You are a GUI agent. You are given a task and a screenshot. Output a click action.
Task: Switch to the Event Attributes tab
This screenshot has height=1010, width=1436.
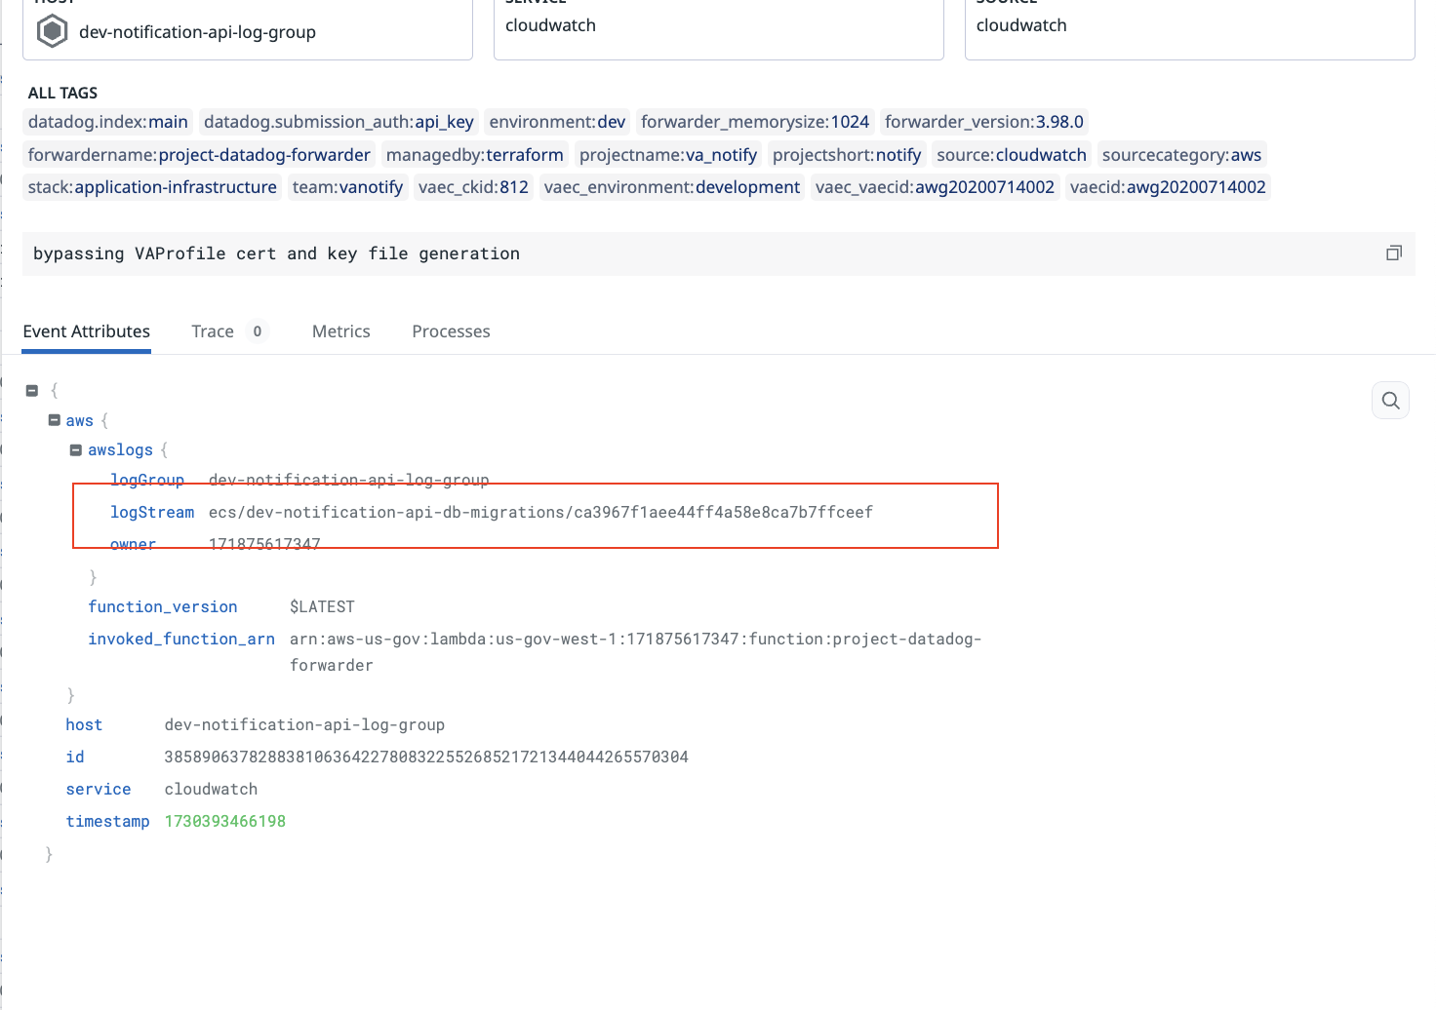coord(87,331)
